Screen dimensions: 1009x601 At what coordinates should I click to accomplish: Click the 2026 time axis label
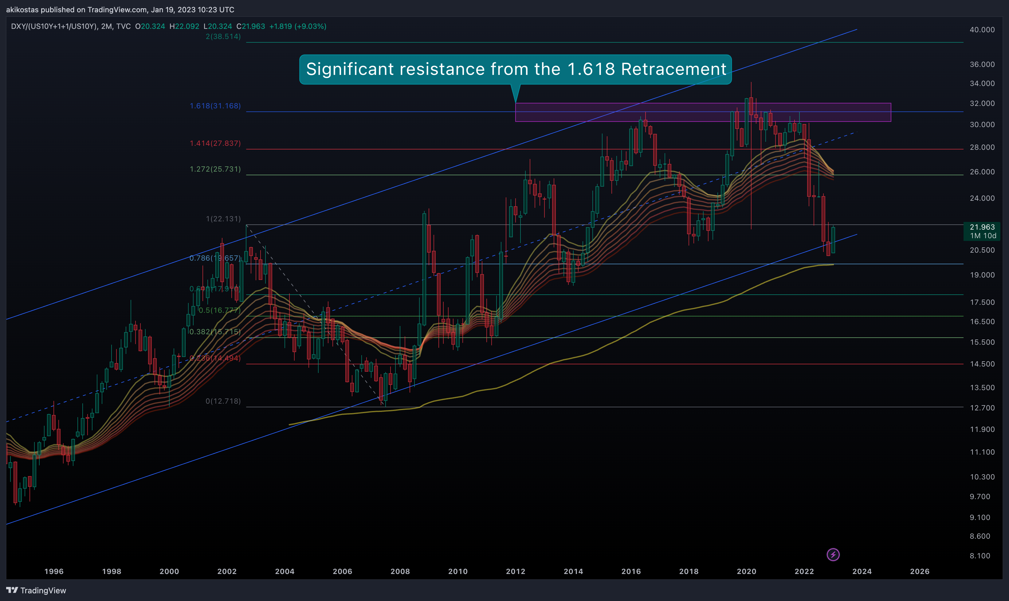[x=919, y=572]
